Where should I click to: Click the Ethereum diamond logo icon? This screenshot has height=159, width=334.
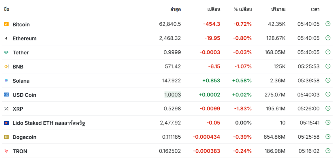tap(6, 38)
